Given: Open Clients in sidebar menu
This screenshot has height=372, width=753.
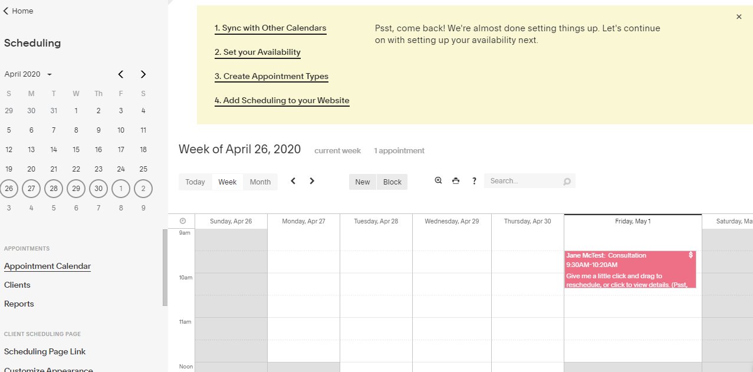Looking at the screenshot, I should (x=17, y=285).
